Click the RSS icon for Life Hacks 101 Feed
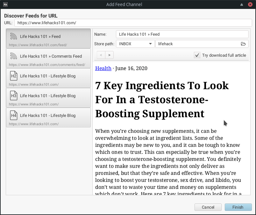The width and height of the screenshot is (256, 215). pyautogui.click(x=13, y=36)
